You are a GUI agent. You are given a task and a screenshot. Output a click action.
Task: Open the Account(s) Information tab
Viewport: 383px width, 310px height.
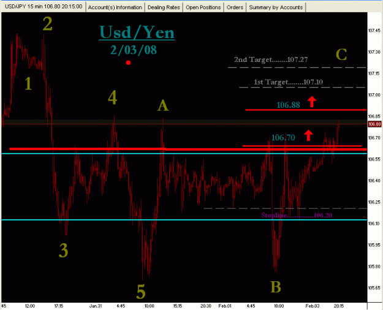pos(115,7)
